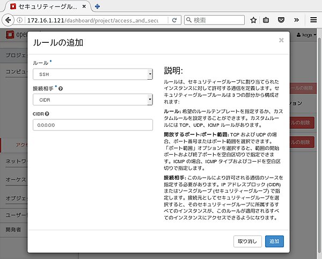
Task: Click the 取り消し cancel button
Action: [247, 241]
